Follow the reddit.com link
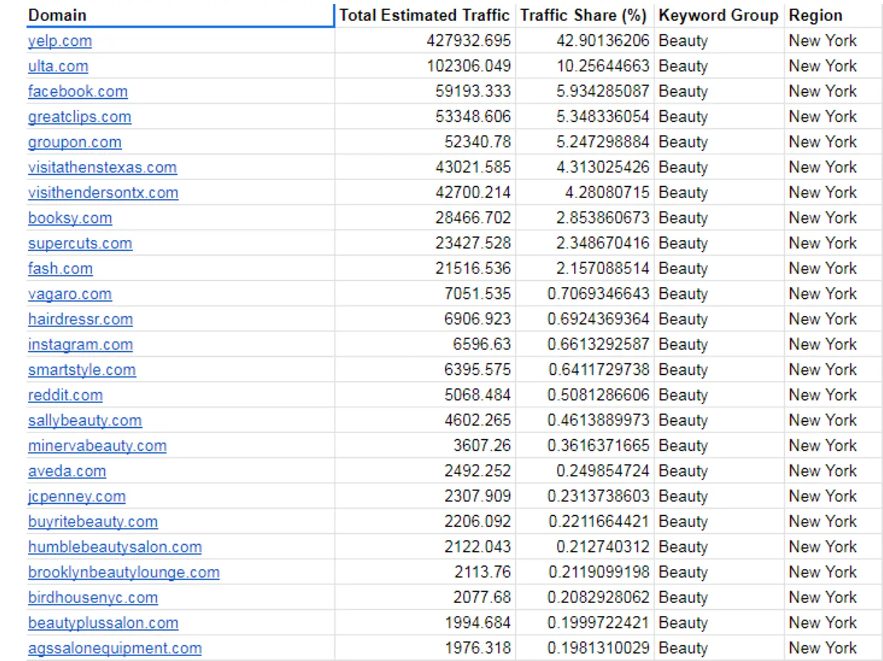This screenshot has width=883, height=661. coord(65,395)
